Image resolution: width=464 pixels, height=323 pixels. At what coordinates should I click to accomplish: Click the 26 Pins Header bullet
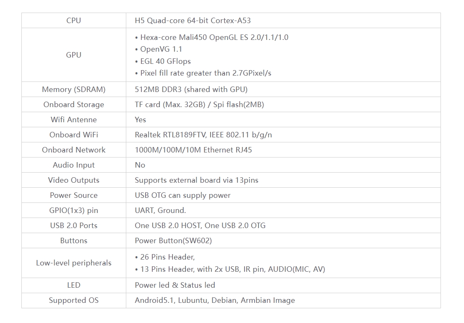tap(164, 257)
